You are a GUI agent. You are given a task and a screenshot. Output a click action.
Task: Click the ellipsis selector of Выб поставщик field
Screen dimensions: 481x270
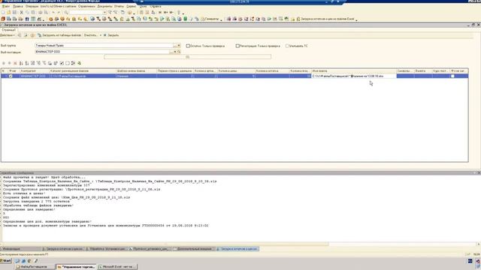(x=171, y=52)
